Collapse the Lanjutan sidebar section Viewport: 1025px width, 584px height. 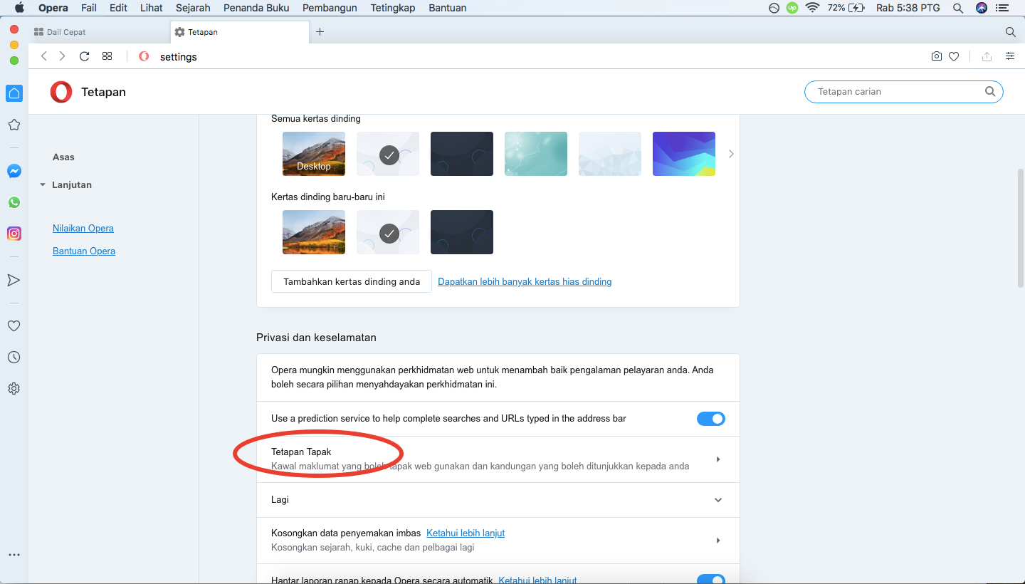[71, 184]
